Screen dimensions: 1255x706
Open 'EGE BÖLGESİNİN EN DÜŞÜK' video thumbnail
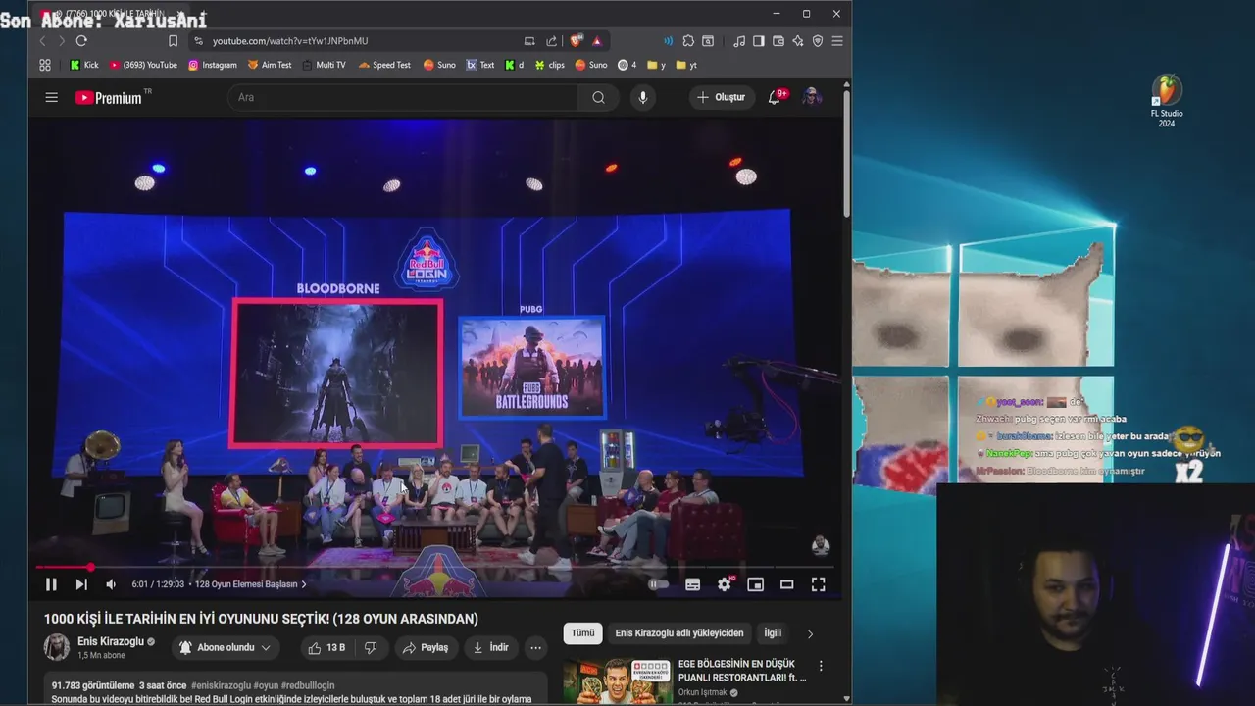coord(617,681)
